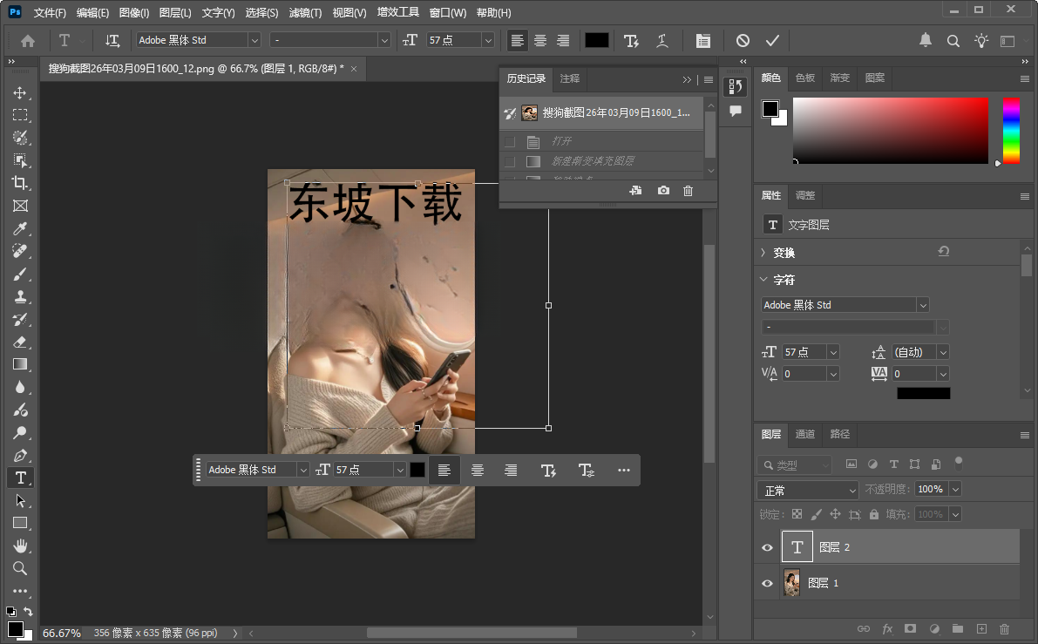Open more options in floating text bar
This screenshot has height=644, width=1038.
[x=624, y=470]
